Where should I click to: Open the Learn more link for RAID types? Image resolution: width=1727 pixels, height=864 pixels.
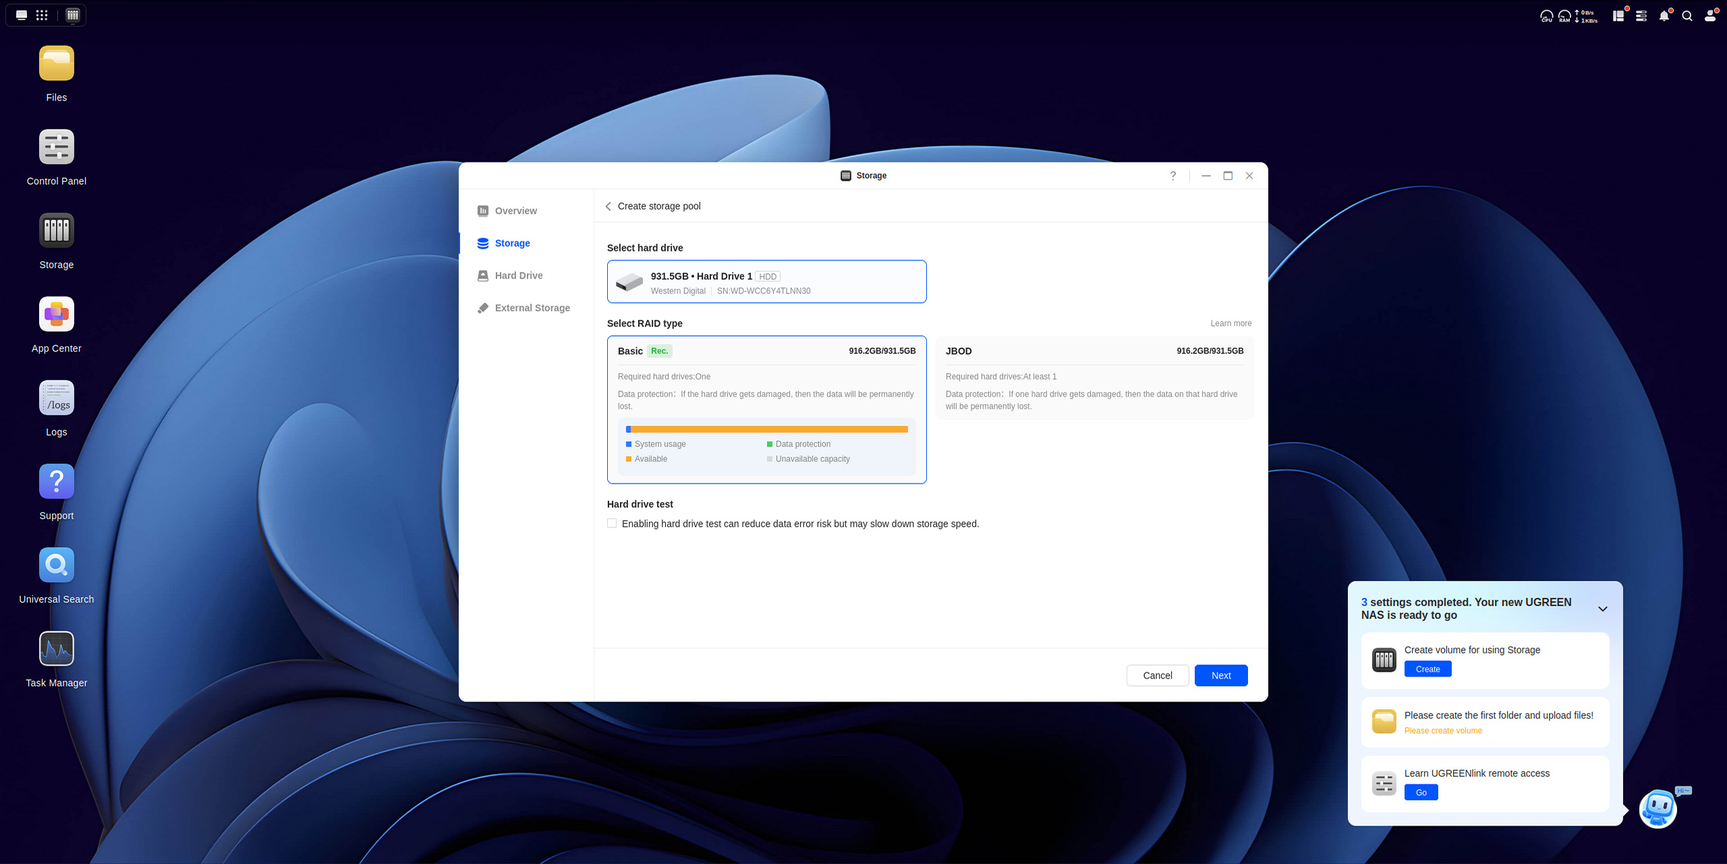pyautogui.click(x=1230, y=323)
